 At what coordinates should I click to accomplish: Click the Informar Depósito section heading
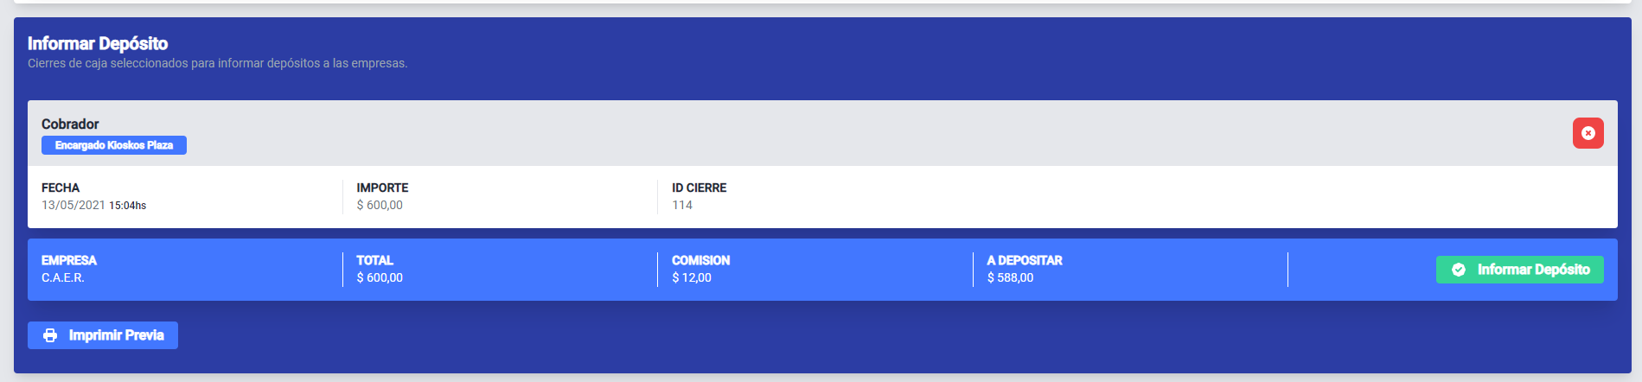click(98, 43)
